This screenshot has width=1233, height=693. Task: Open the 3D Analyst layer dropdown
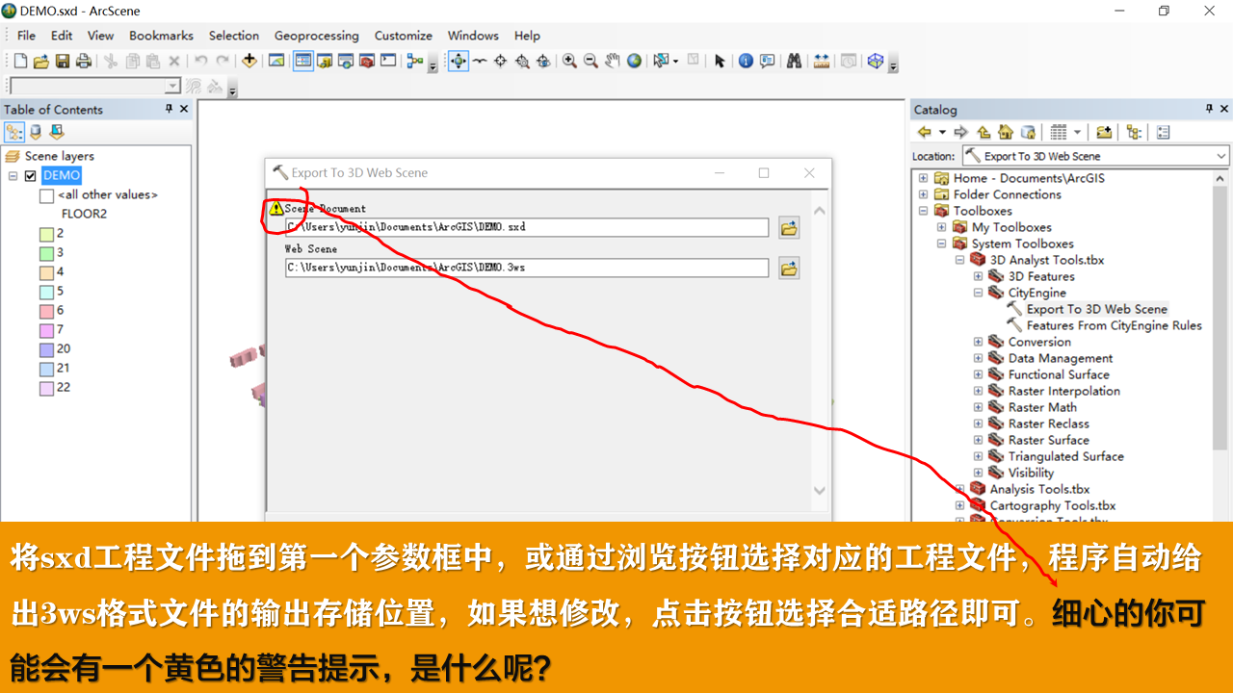coord(173,87)
